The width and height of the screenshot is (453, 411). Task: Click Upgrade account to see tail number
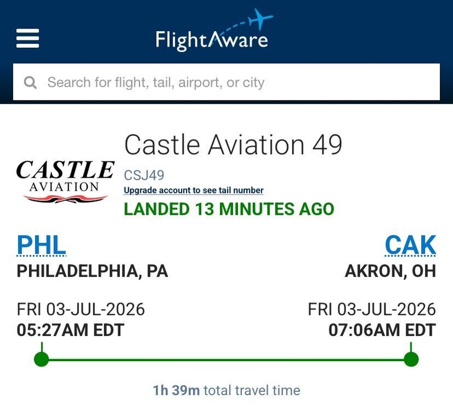pyautogui.click(x=194, y=191)
